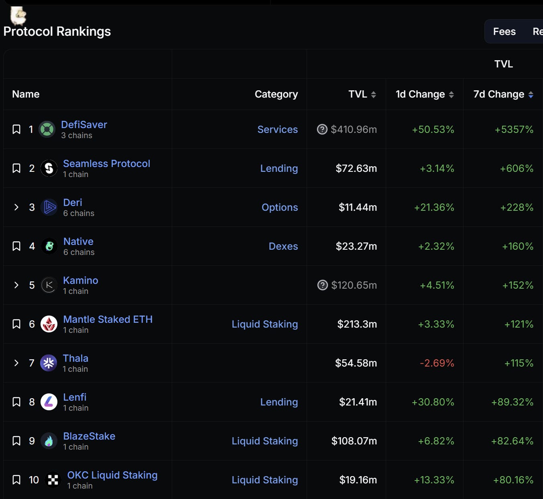This screenshot has width=543, height=499.
Task: Click the Native logo icon
Action: tap(49, 246)
